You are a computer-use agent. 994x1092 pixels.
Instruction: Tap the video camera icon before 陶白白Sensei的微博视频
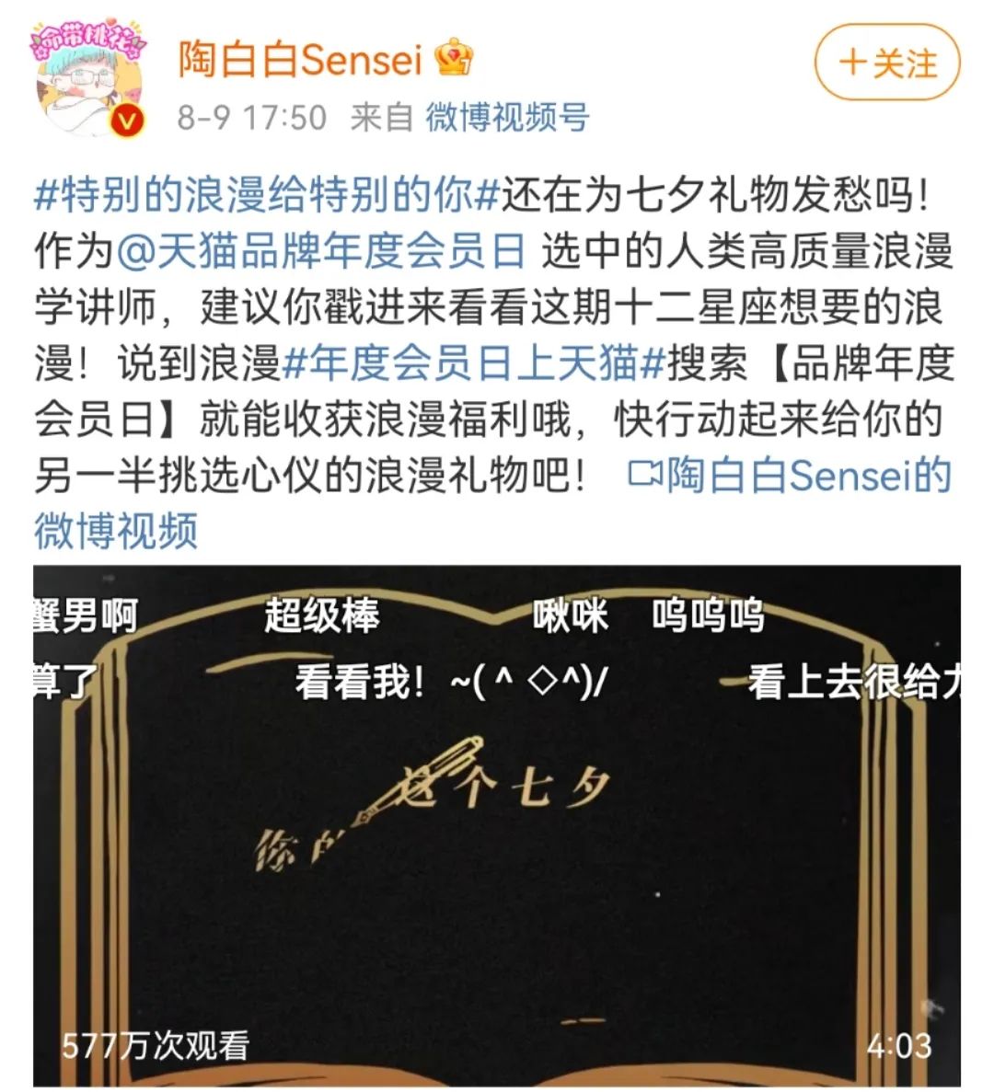[x=644, y=475]
